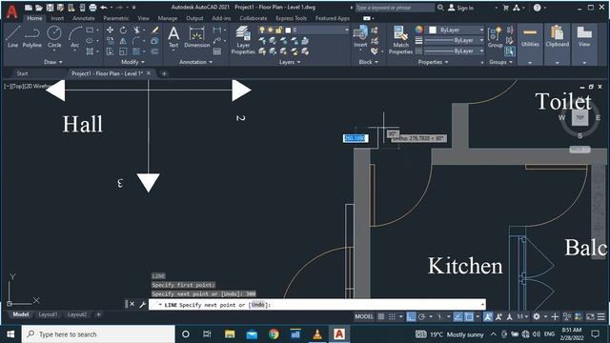Expand the Layers panel
Image resolution: width=610 pixels, height=343 pixels.
click(290, 62)
